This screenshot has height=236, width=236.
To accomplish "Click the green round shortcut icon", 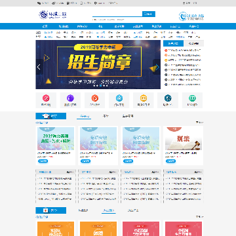I will (x=192, y=98).
